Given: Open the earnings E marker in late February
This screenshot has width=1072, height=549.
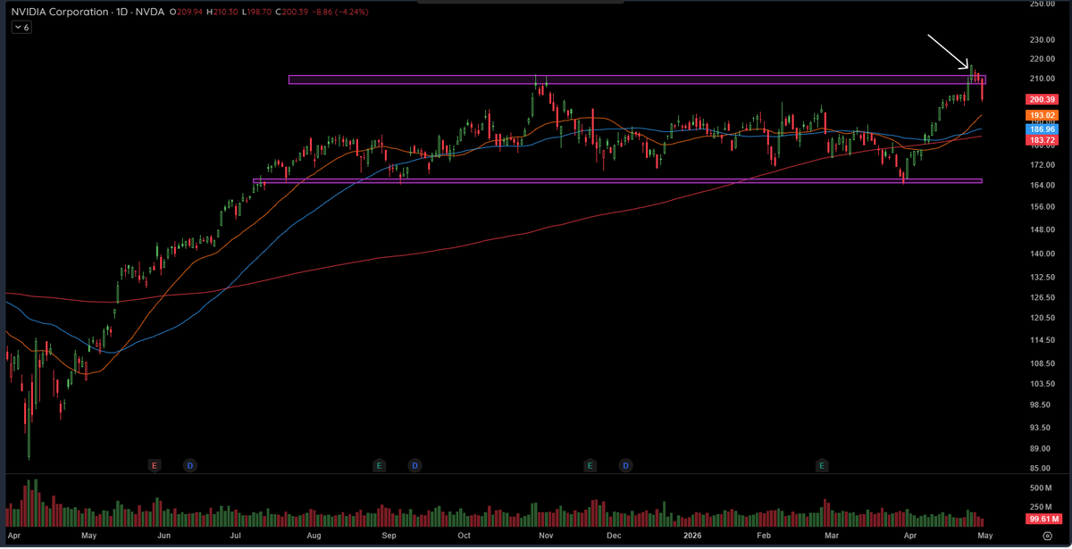Looking at the screenshot, I should [822, 465].
